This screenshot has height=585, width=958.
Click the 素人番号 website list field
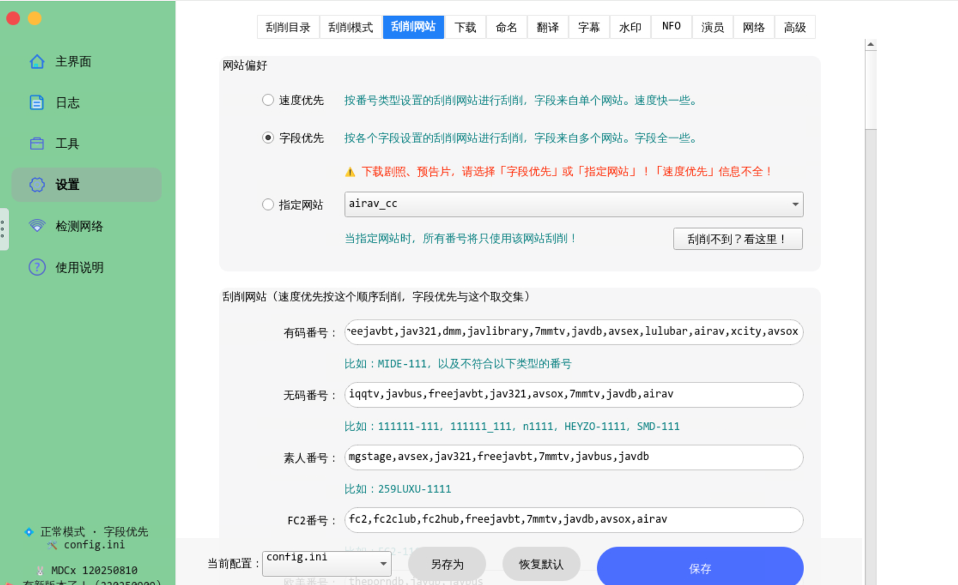tap(573, 457)
